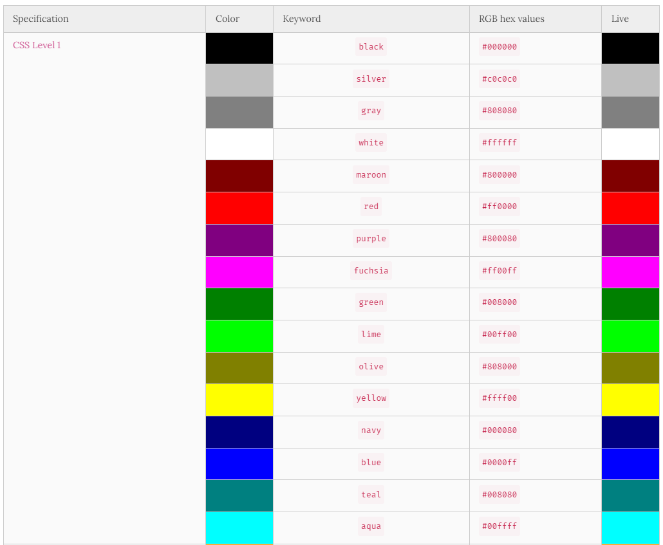663x545 pixels.
Task: Click the 'Keyword' column header
Action: tap(371, 19)
